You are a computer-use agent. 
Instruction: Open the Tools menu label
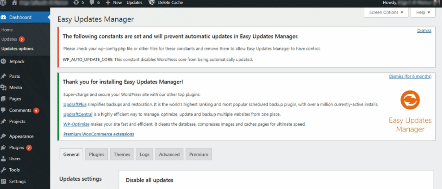tap(14, 170)
